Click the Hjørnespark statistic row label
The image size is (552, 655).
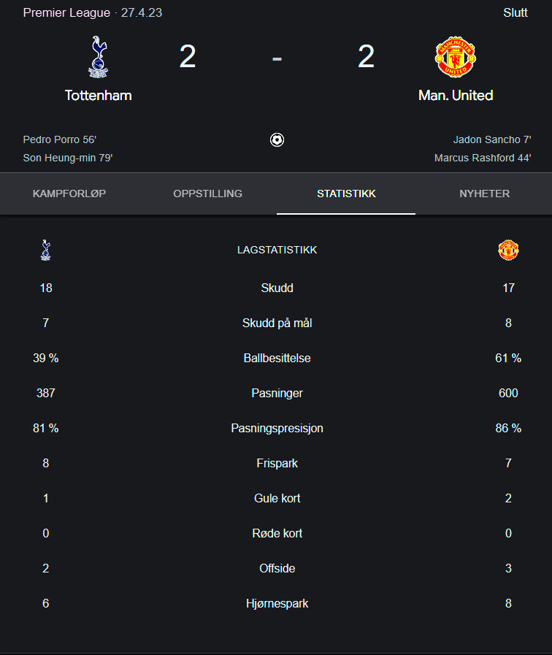coord(277,604)
